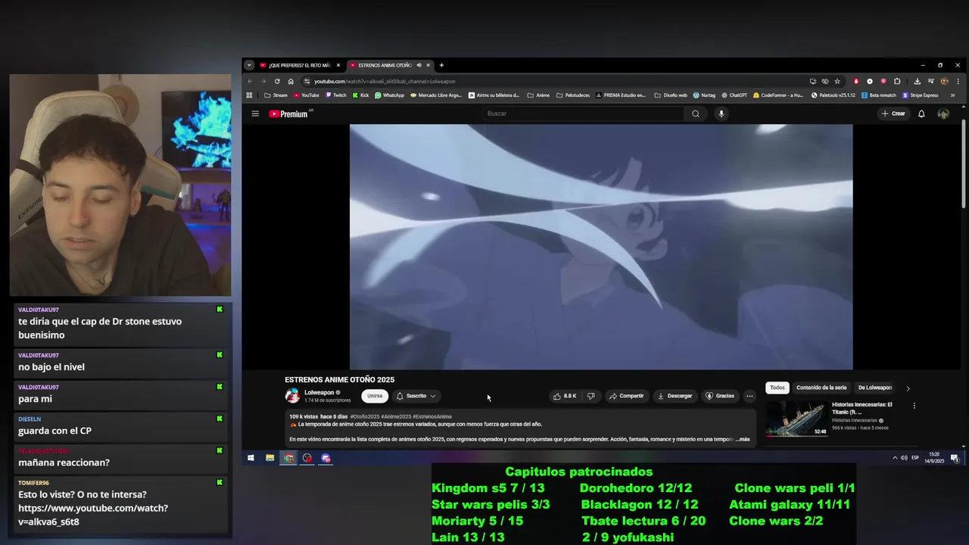This screenshot has width=969, height=545.
Task: Open the video's more actions ellipsis
Action: click(749, 396)
